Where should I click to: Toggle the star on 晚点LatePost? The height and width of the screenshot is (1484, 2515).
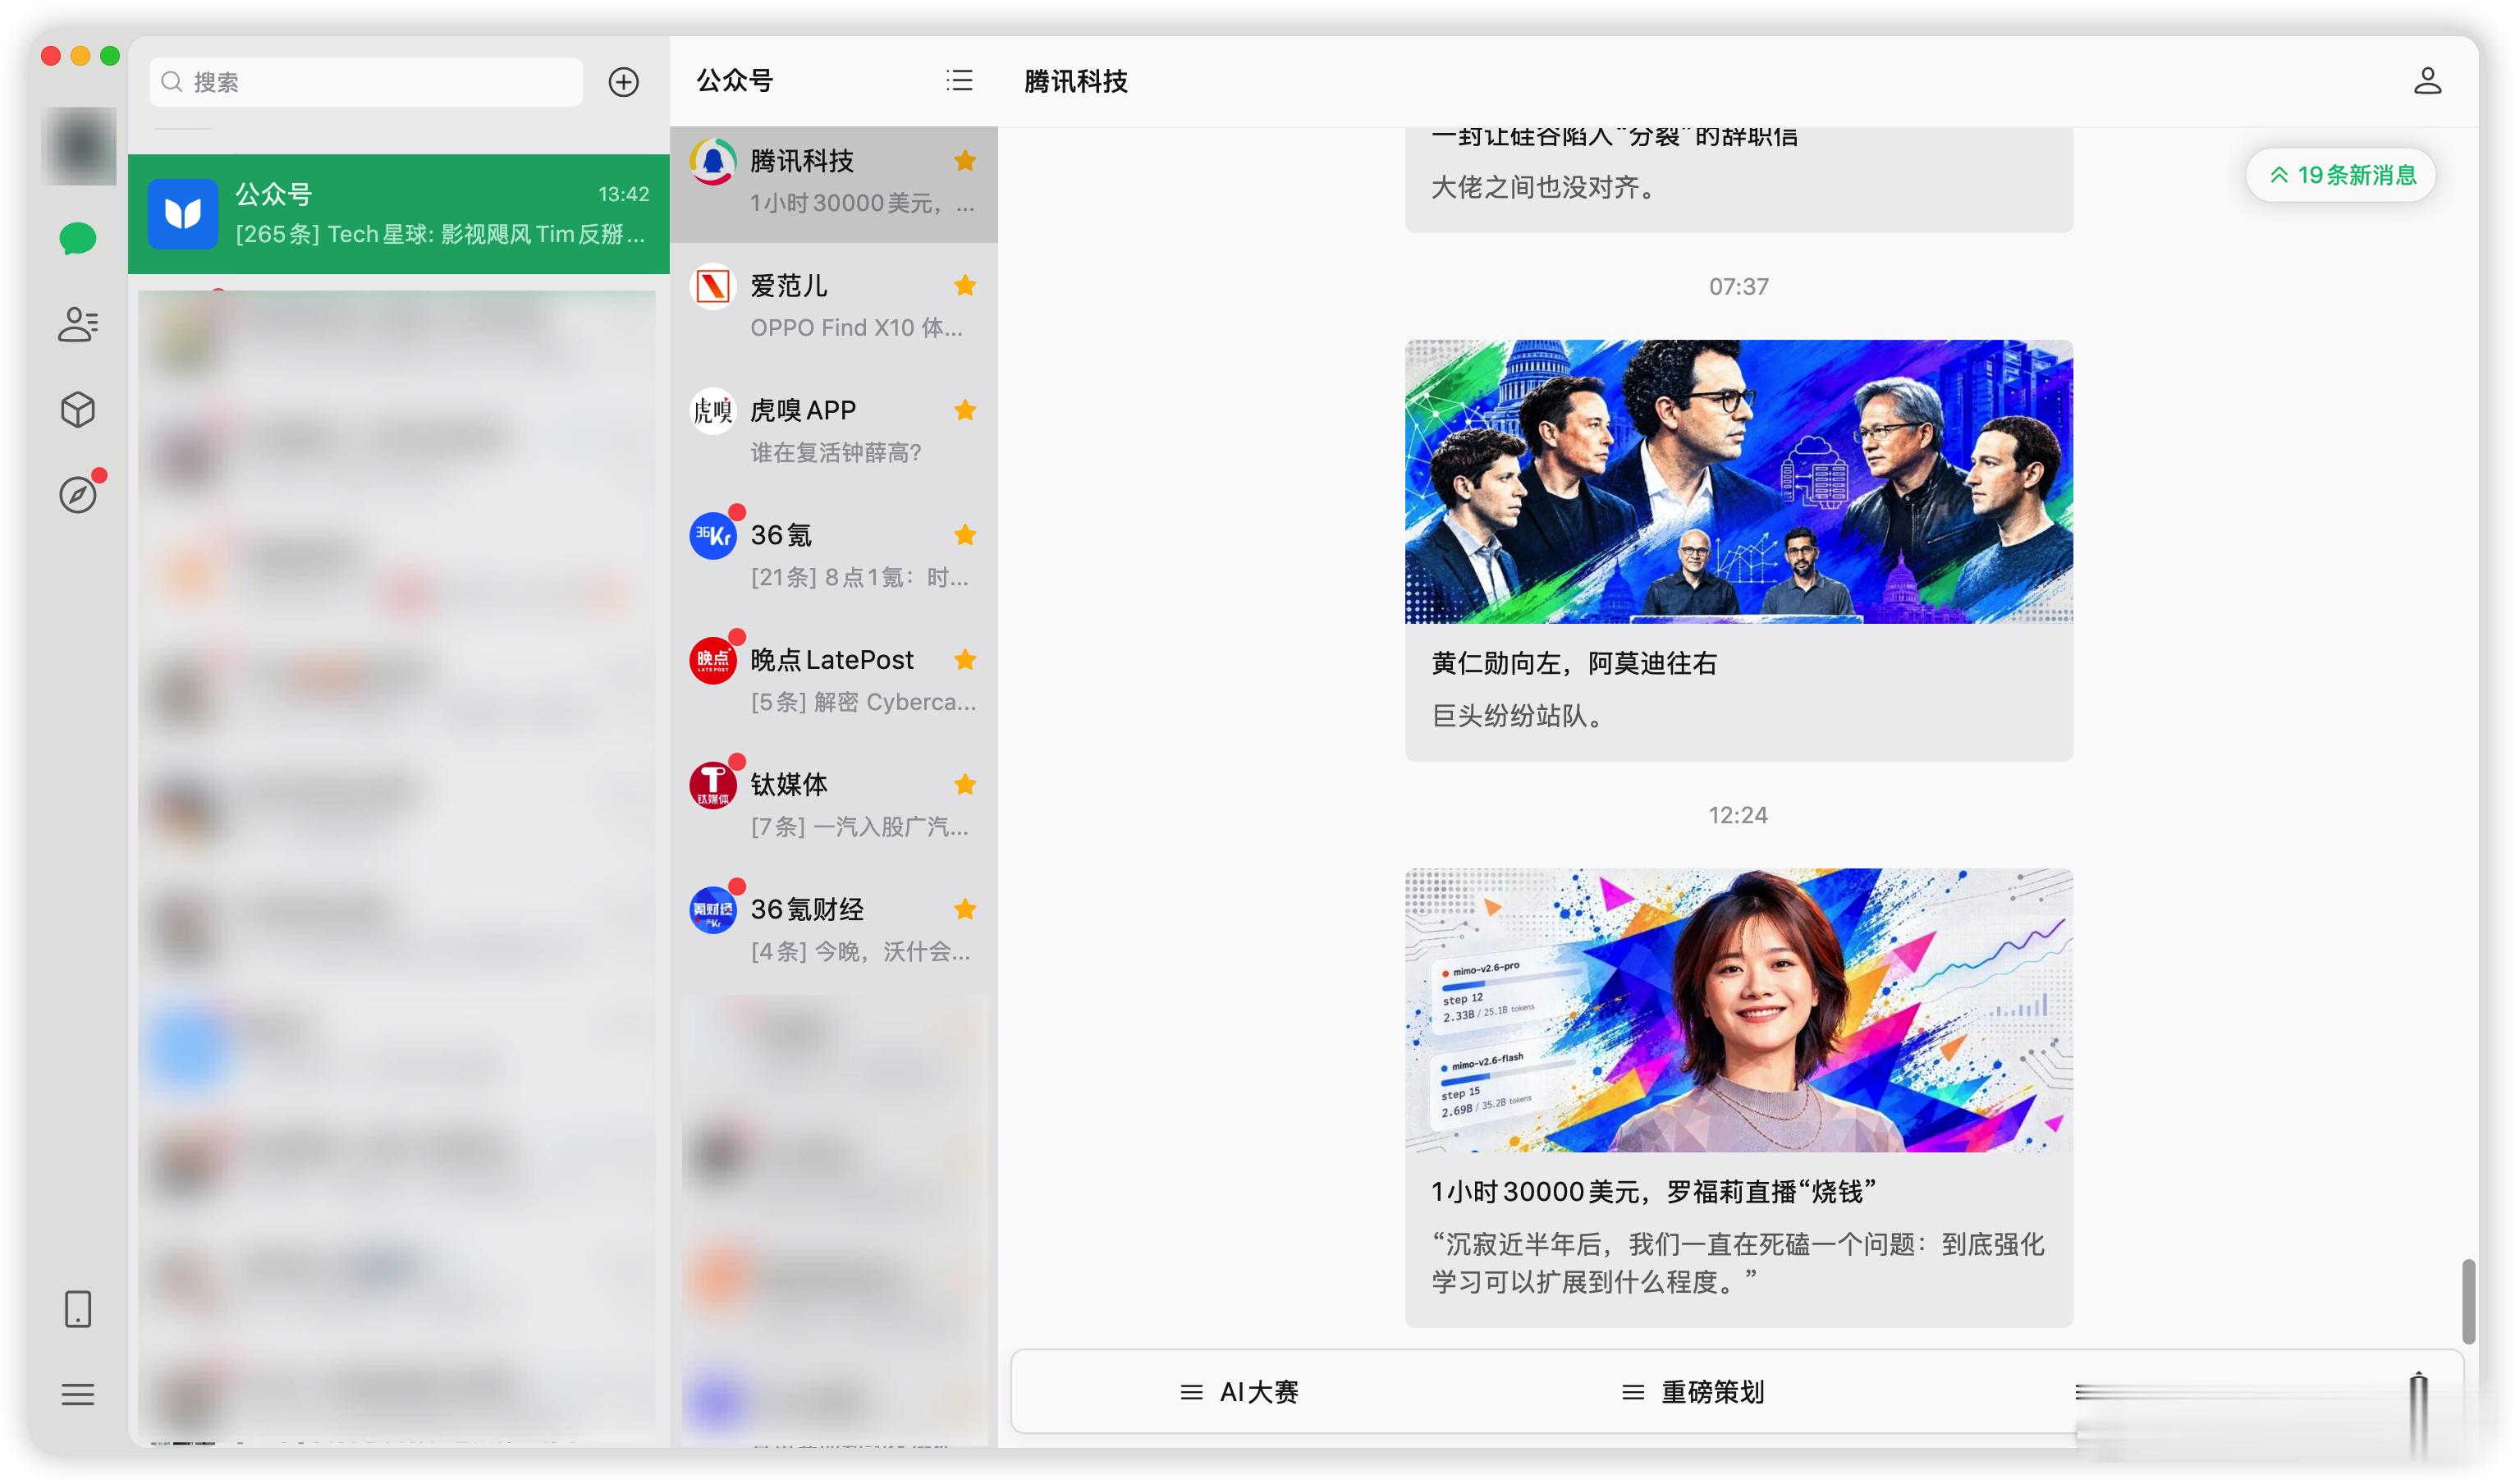tap(965, 660)
